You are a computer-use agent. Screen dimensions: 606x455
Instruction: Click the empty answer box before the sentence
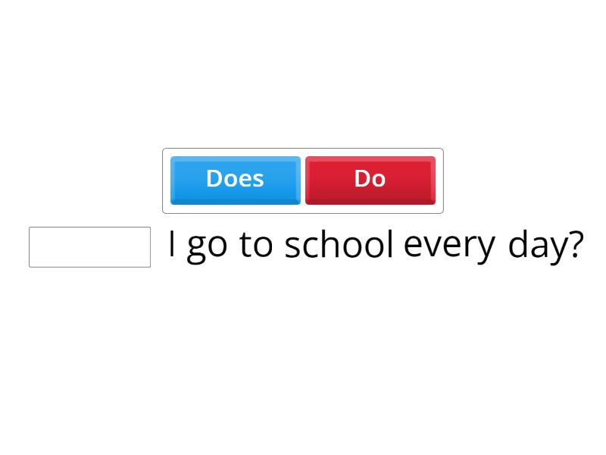click(89, 247)
